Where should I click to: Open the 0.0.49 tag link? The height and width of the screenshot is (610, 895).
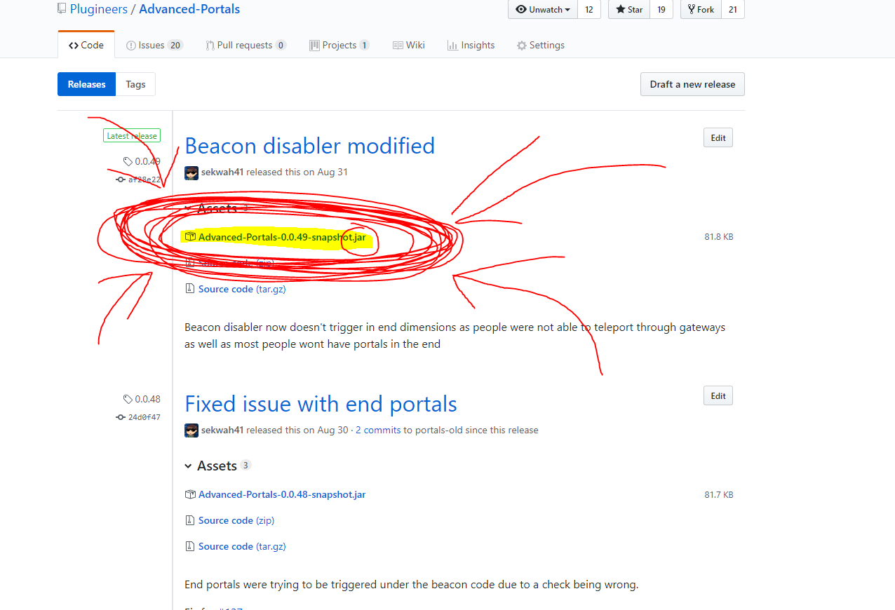click(x=147, y=161)
